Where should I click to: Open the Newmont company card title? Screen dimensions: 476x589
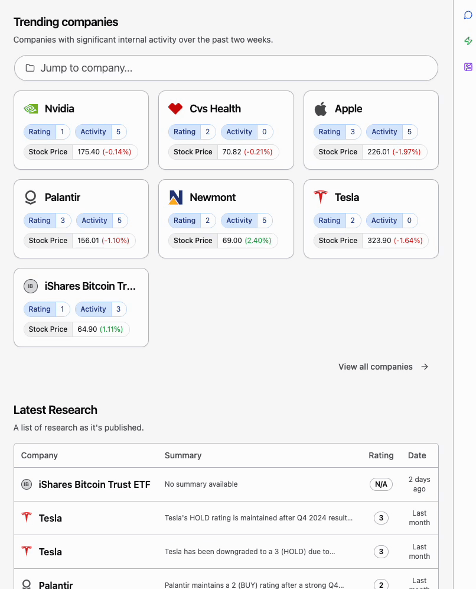coord(213,198)
